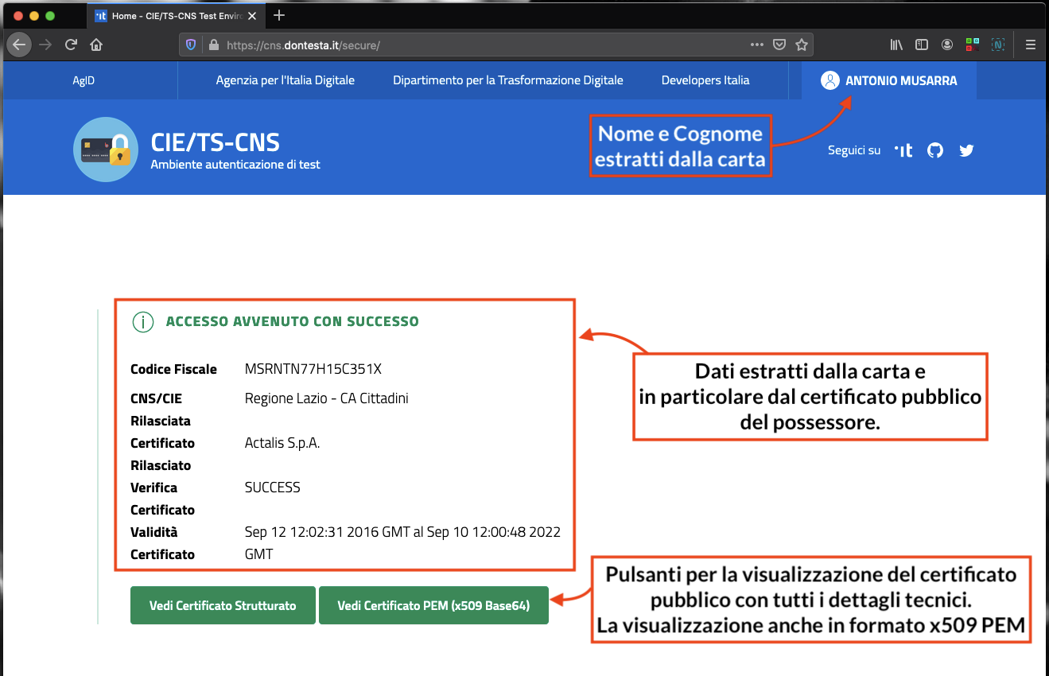Screen dimensions: 1049x676
Task: Click the colorful squares extension icon
Action: [973, 45]
